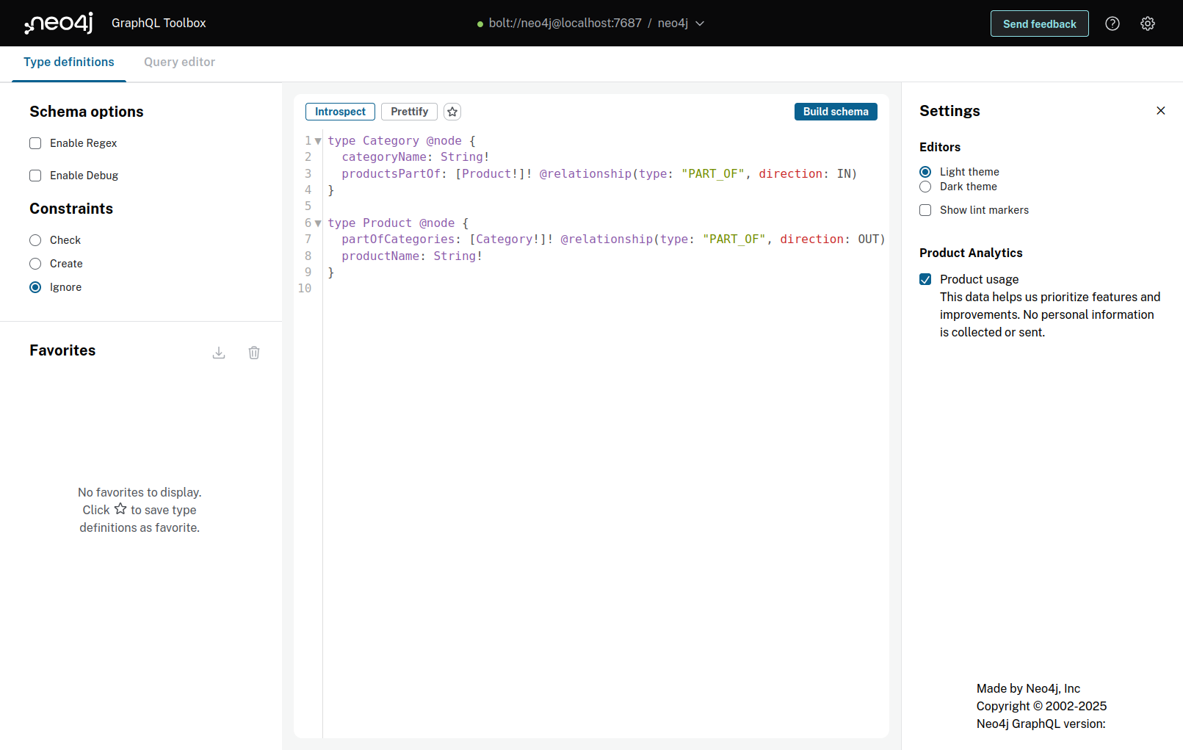Click the GraphQL Toolbox title text
Image resolution: width=1183 pixels, height=750 pixels.
(159, 23)
